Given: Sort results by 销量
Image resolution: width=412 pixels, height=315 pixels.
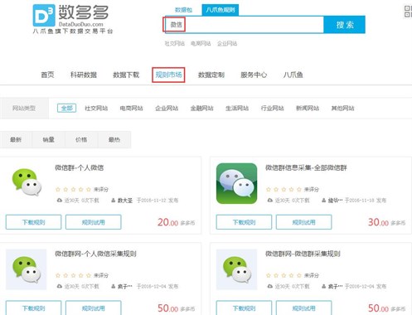Looking at the screenshot, I should (48, 139).
